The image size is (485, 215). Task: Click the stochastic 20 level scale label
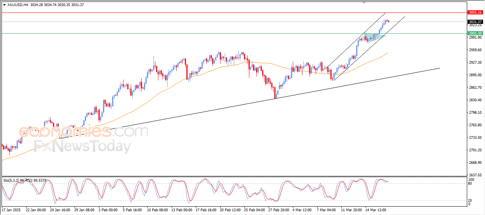point(470,200)
